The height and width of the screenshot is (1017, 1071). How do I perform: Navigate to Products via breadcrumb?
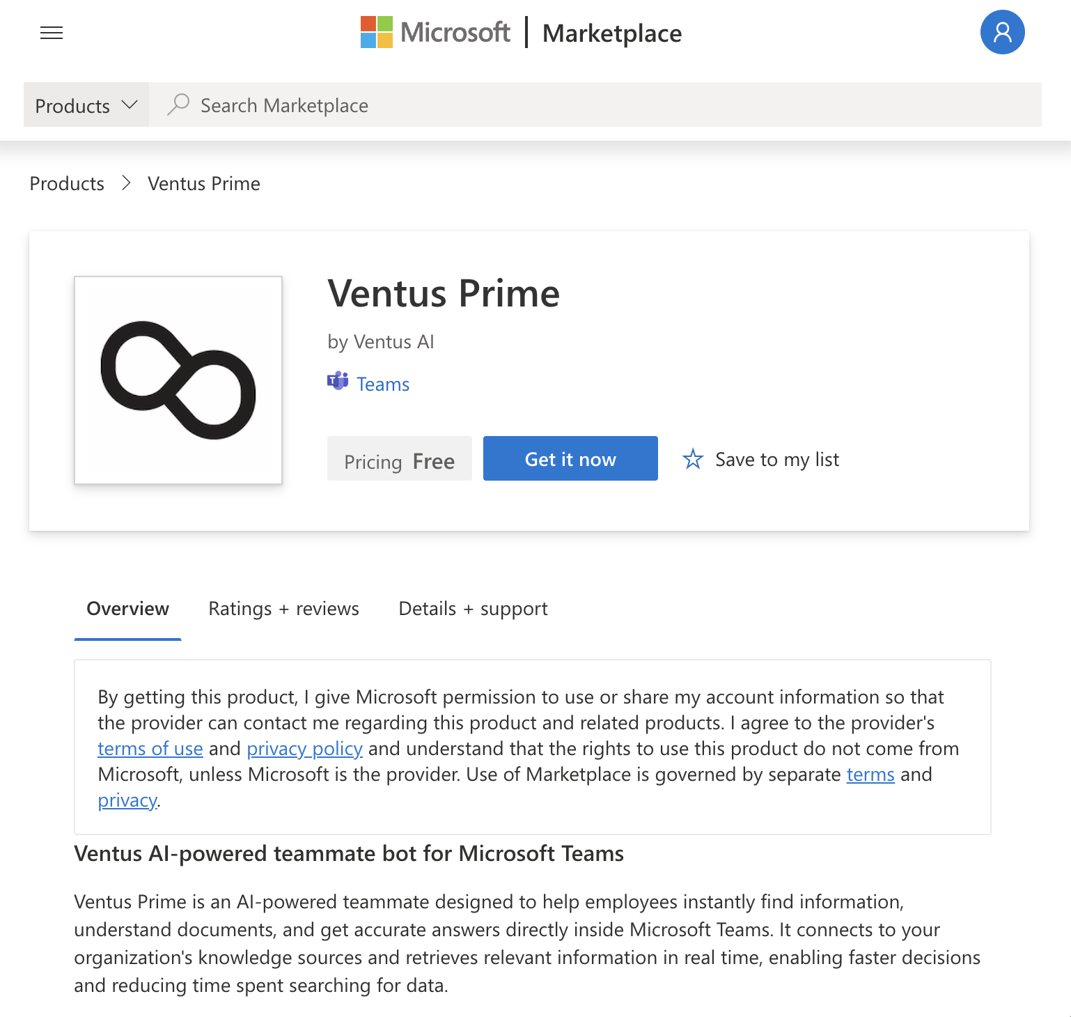(66, 183)
